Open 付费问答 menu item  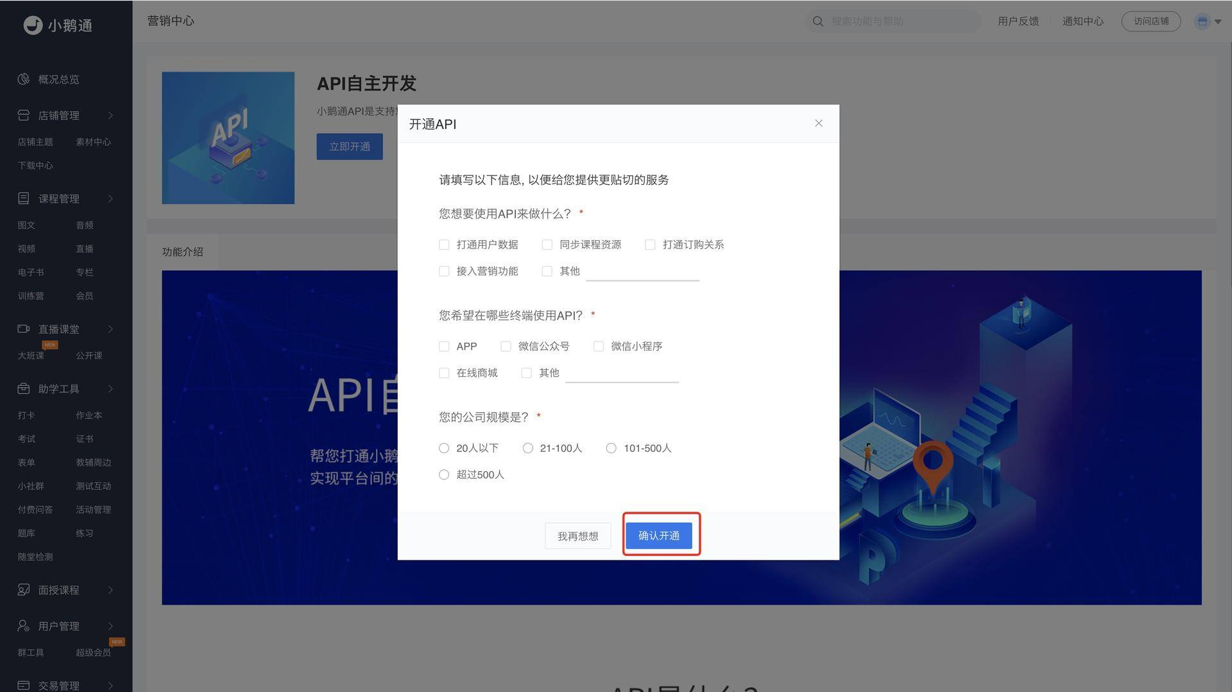tap(35, 510)
